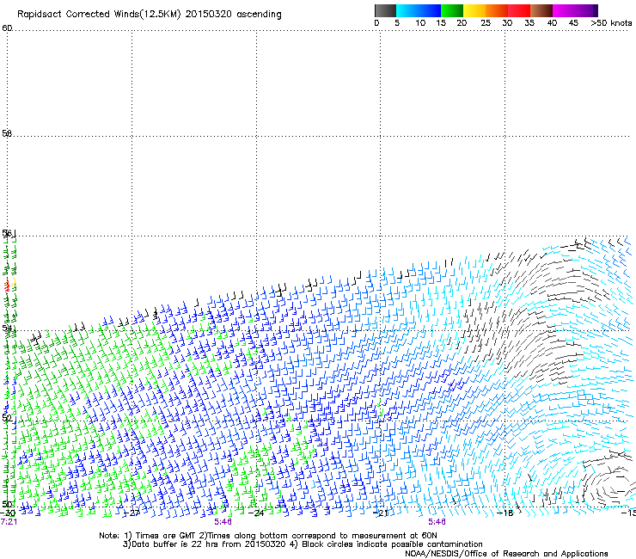
Task: Click the longitude label '-21'
Action: click(x=381, y=513)
